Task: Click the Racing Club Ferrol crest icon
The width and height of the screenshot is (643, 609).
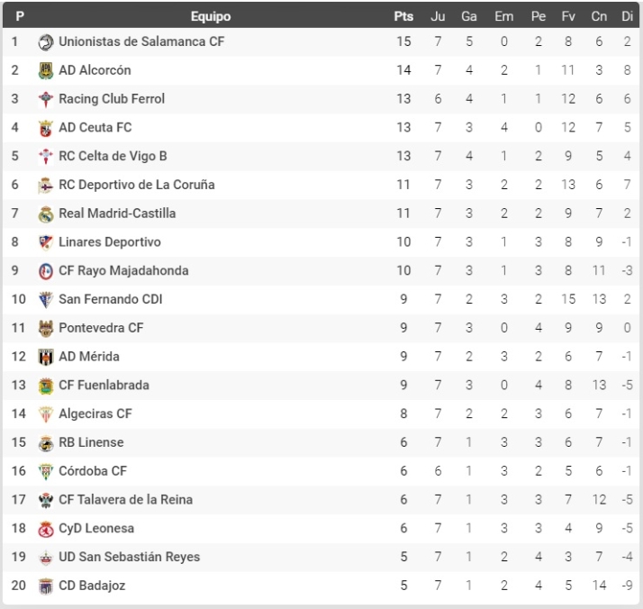Action: [x=46, y=99]
